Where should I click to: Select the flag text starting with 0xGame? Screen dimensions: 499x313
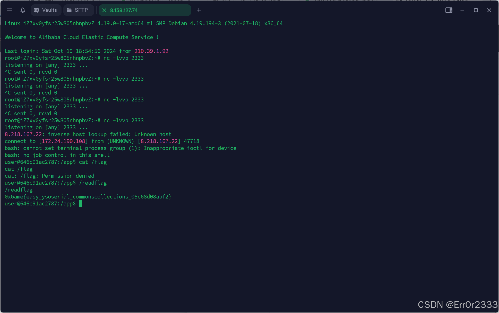88,196
